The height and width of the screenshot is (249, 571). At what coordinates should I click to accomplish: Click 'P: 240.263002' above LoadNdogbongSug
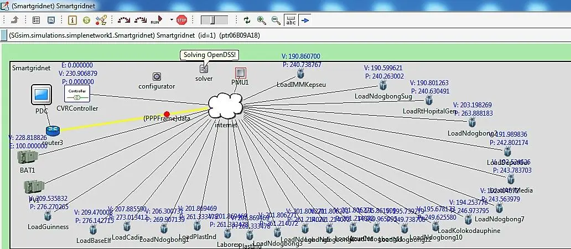point(384,76)
